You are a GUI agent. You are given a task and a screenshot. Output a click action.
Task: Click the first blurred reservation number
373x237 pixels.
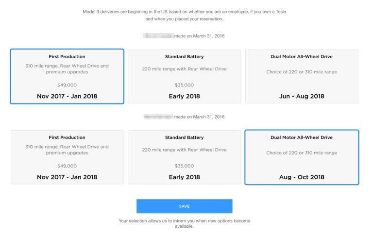159,36
